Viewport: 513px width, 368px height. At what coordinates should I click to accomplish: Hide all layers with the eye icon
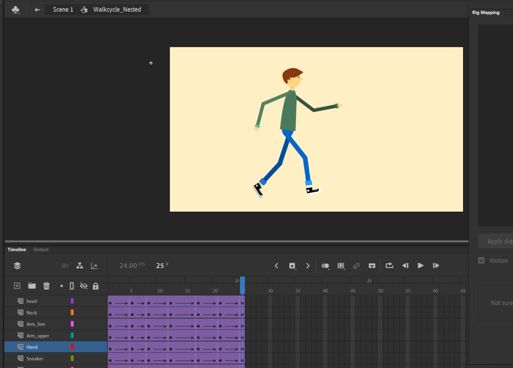83,286
